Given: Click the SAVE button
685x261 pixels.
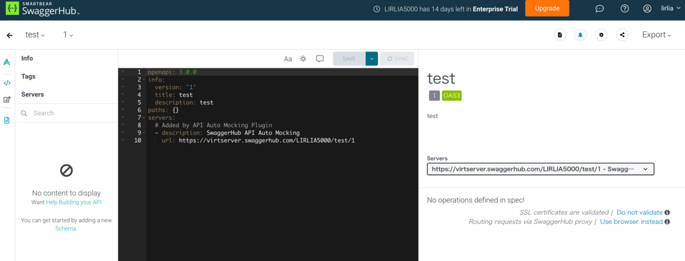Looking at the screenshot, I should pyautogui.click(x=349, y=59).
